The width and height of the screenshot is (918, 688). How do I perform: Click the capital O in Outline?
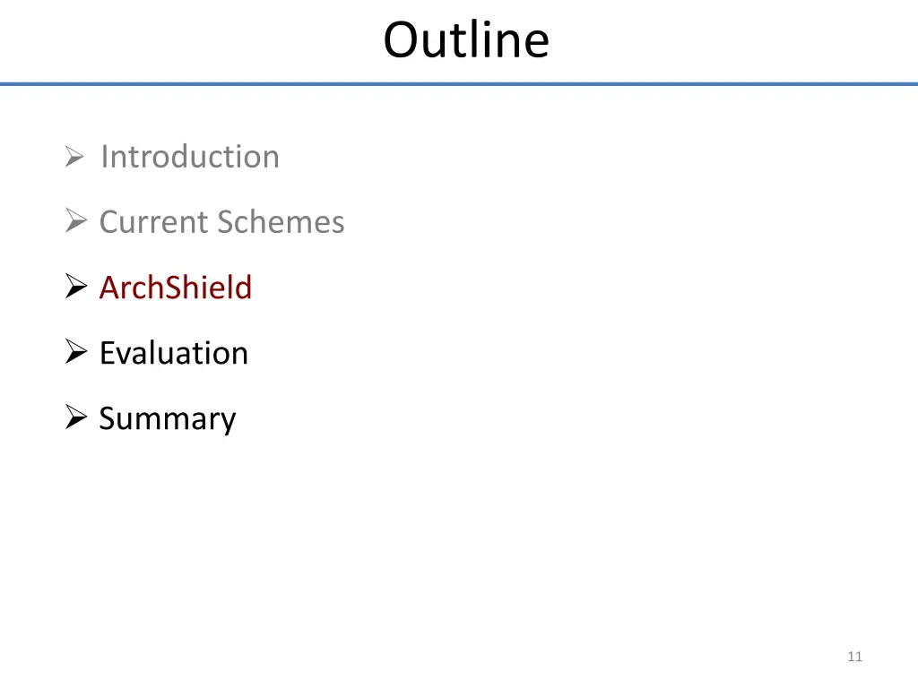pos(403,40)
